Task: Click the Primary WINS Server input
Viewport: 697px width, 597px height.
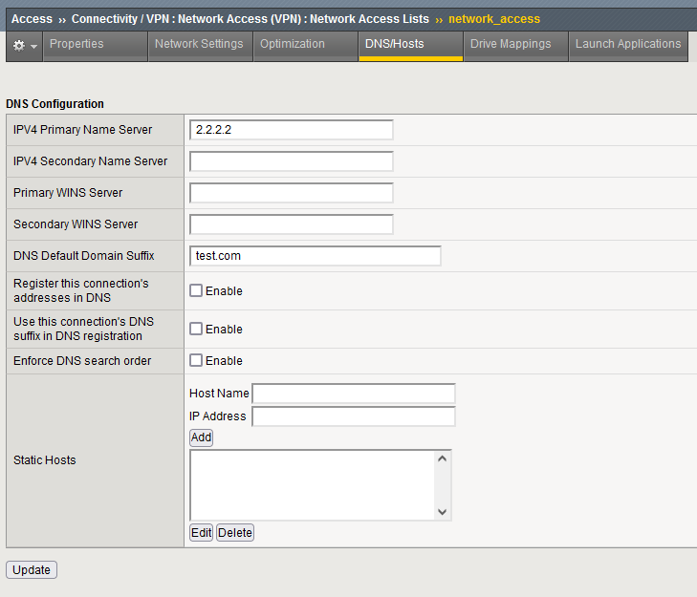Action: tap(292, 193)
